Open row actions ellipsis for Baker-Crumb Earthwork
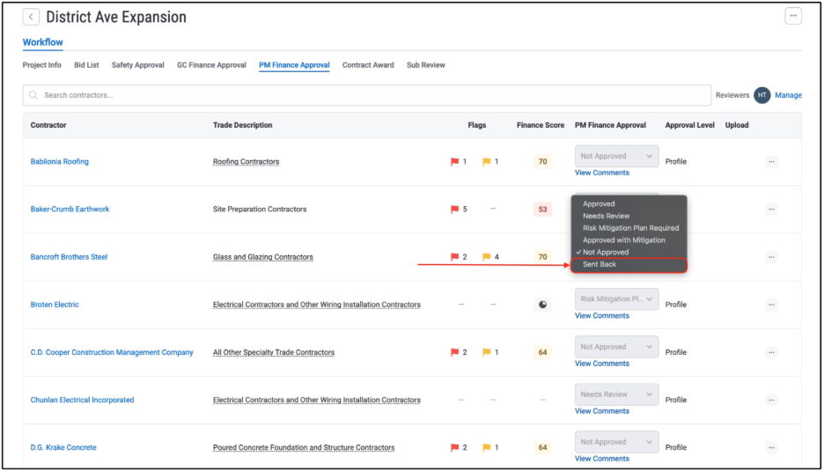This screenshot has width=824, height=471. 771,210
